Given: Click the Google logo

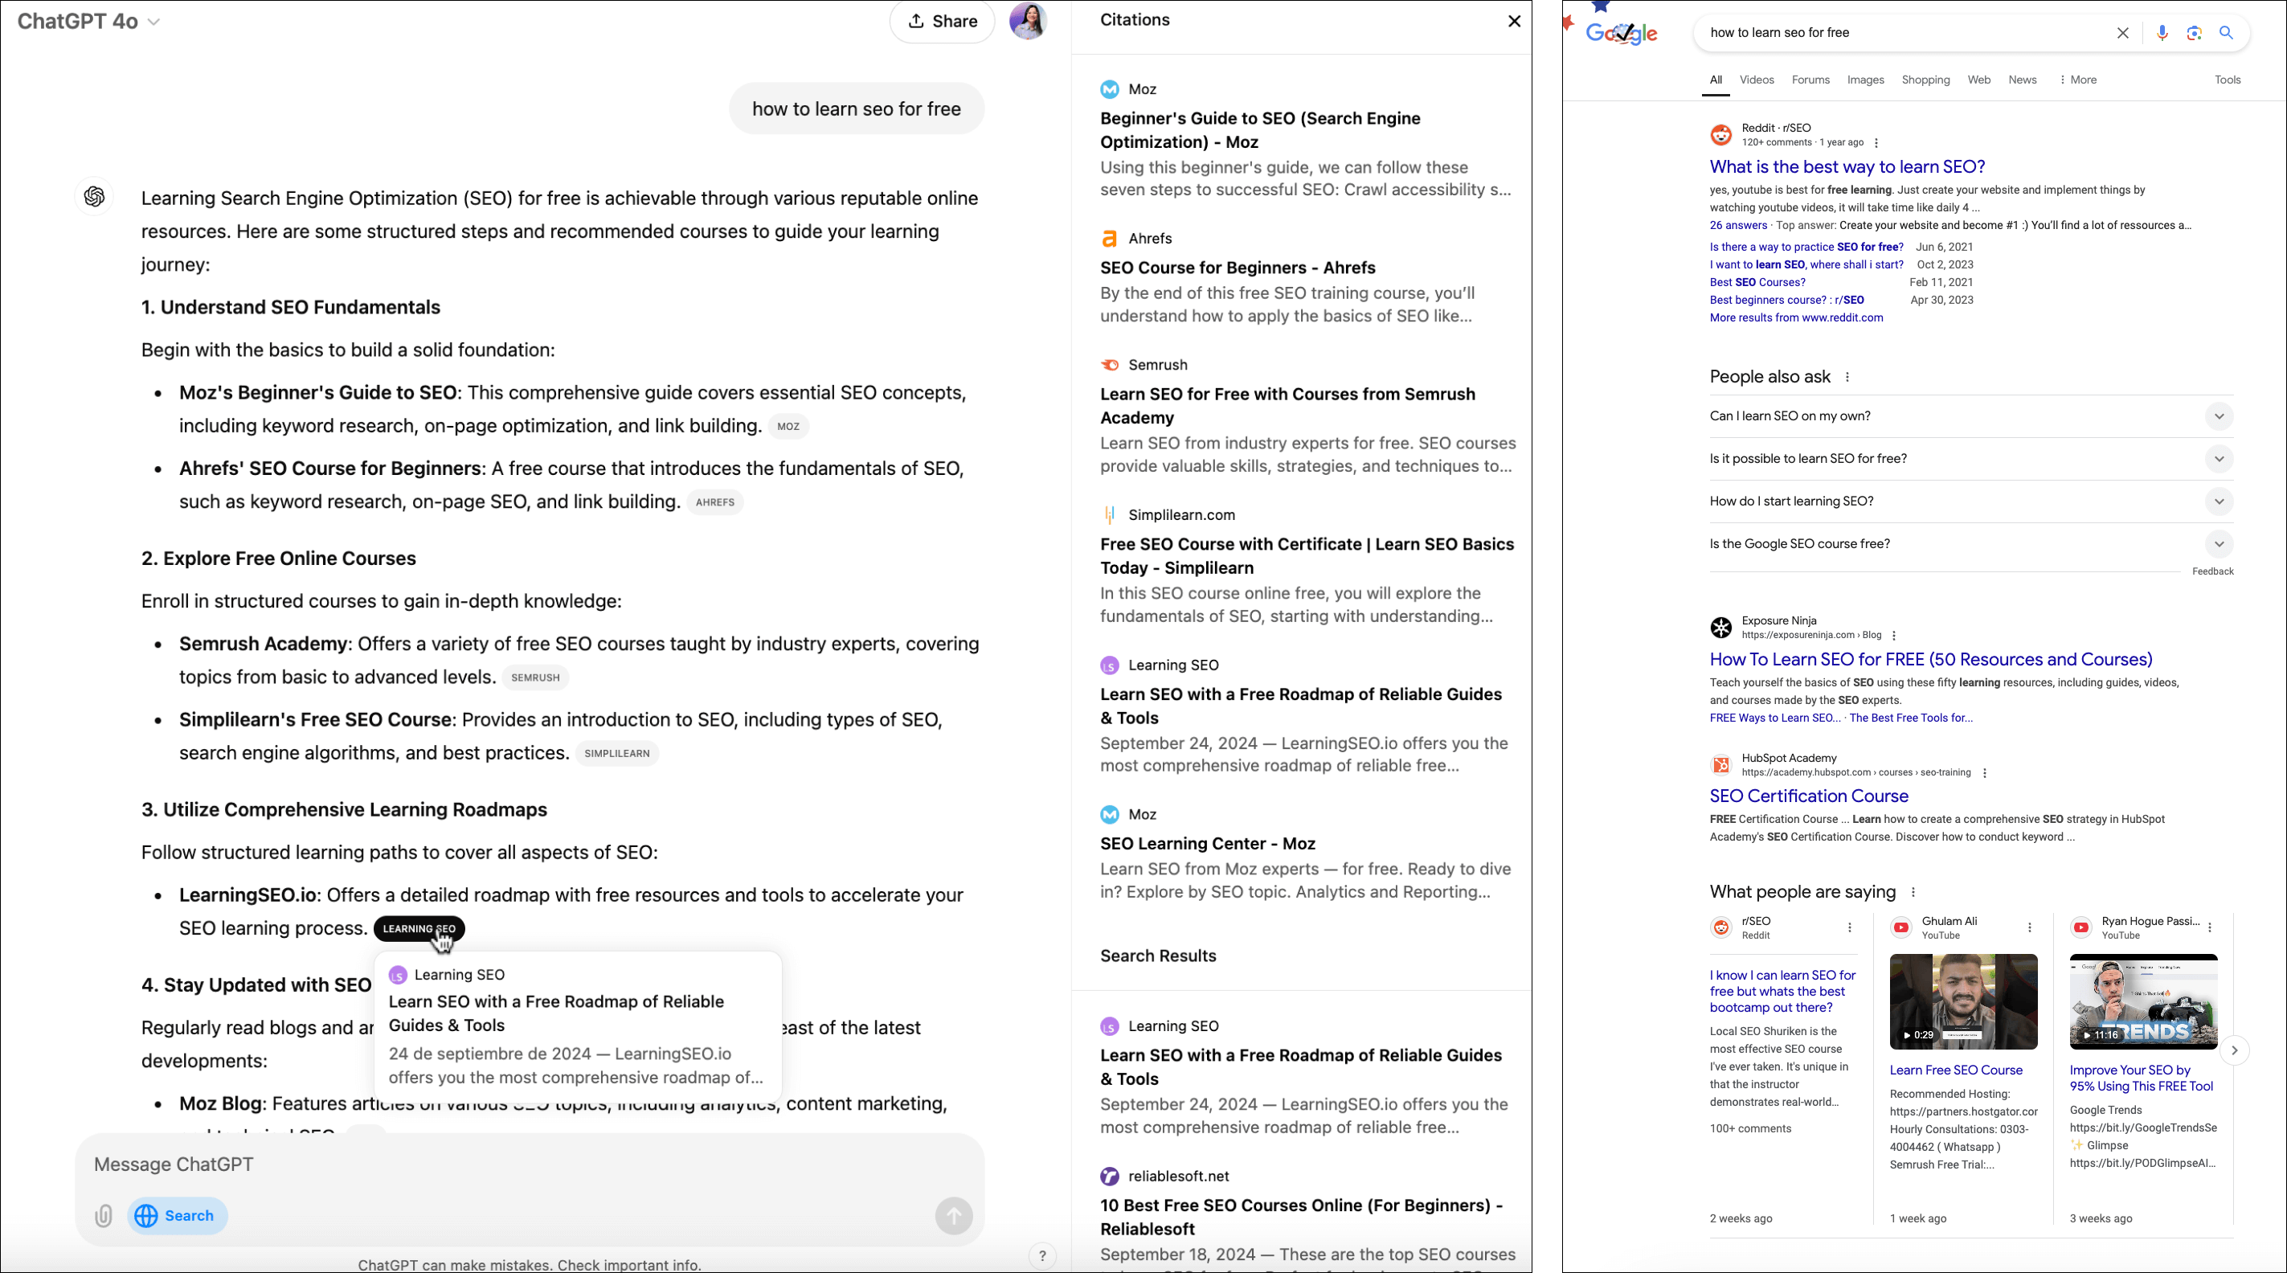Looking at the screenshot, I should click(1621, 32).
